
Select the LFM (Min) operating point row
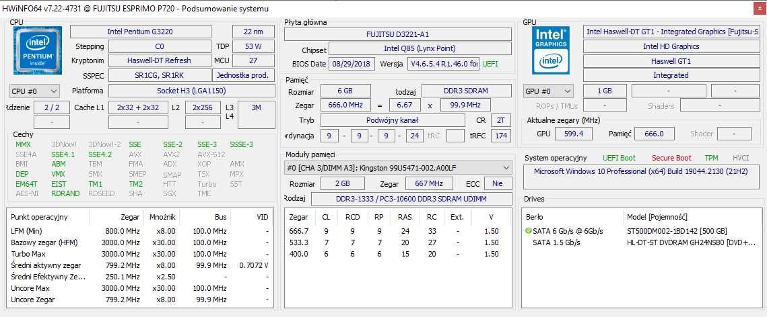140,231
